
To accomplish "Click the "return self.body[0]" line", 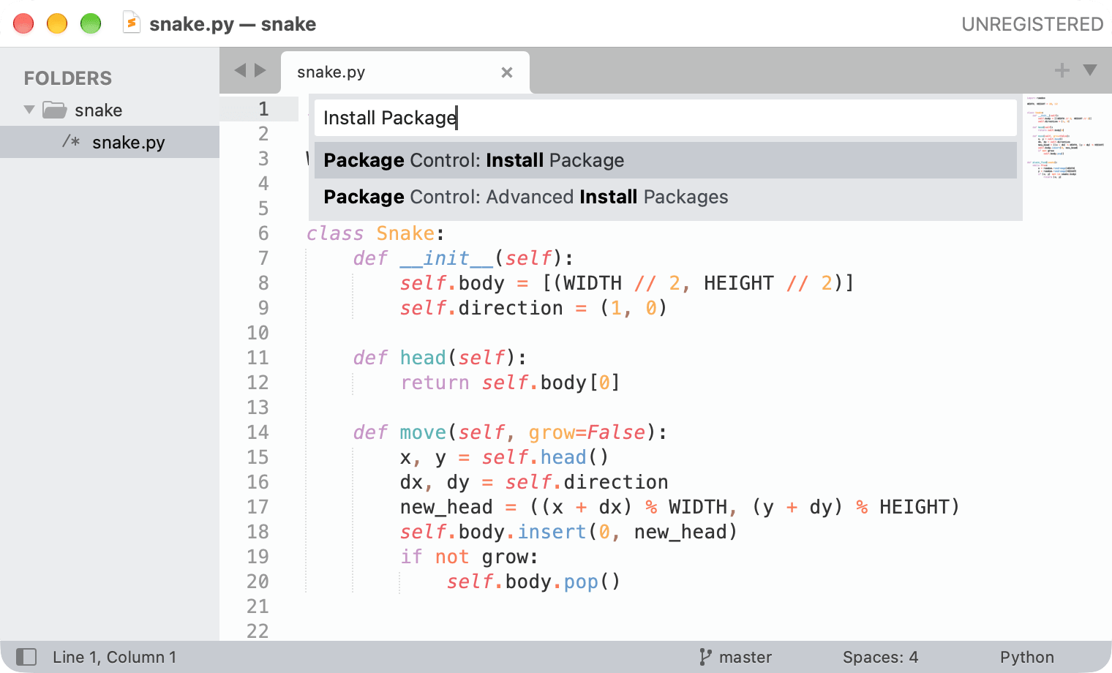I will 510,383.
